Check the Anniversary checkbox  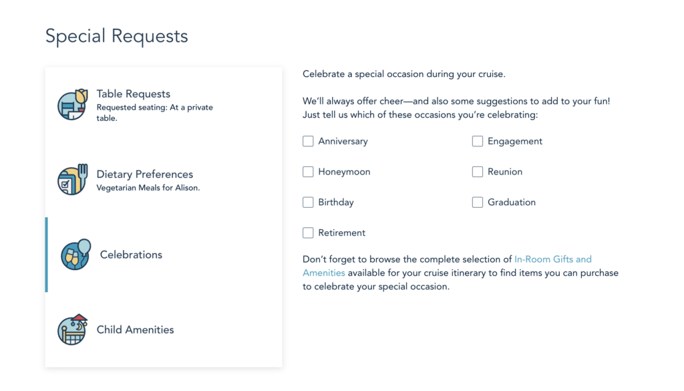[x=308, y=141]
